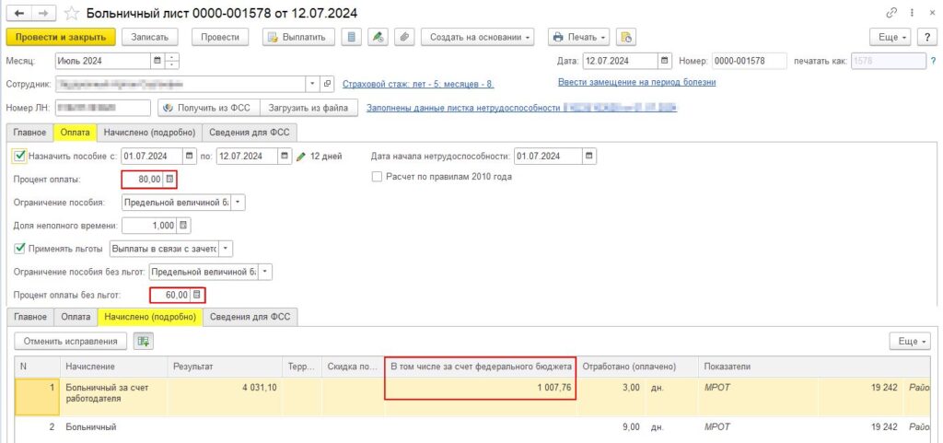943x443 pixels.
Task: Open upper Начислено (подробно) tab
Action: 150,133
